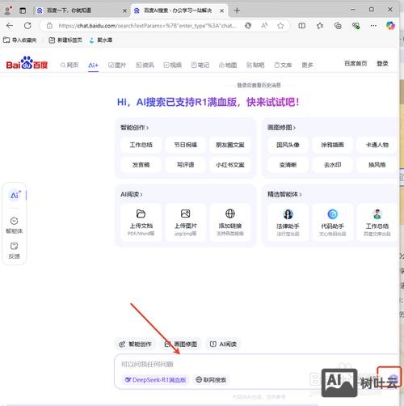This screenshot has height=406, width=404.
Task: Click the 画图修图 shortcut above input box
Action: pyautogui.click(x=181, y=345)
